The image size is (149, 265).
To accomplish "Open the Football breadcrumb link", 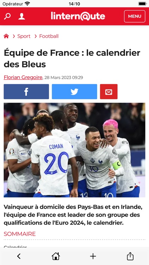I will pos(49,36).
